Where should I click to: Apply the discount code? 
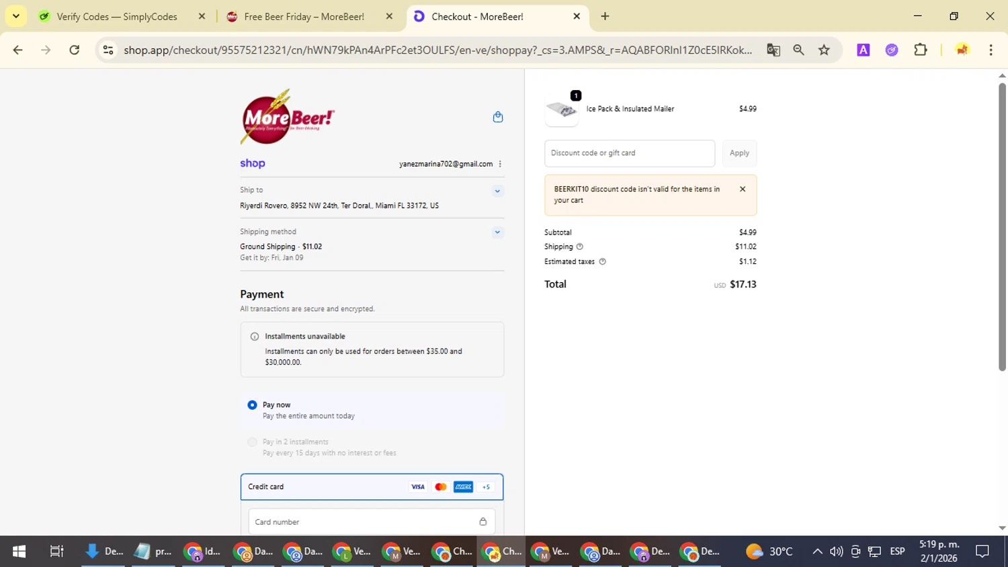point(739,153)
